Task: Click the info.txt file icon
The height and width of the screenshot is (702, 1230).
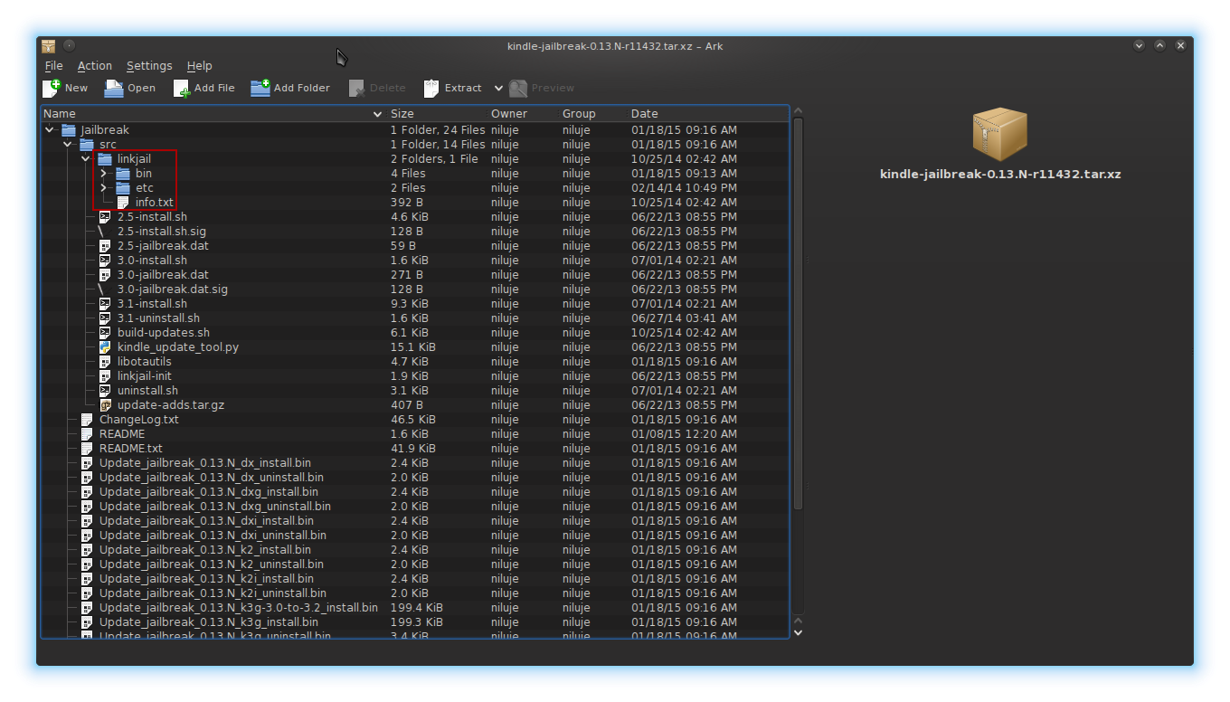Action: 123,203
